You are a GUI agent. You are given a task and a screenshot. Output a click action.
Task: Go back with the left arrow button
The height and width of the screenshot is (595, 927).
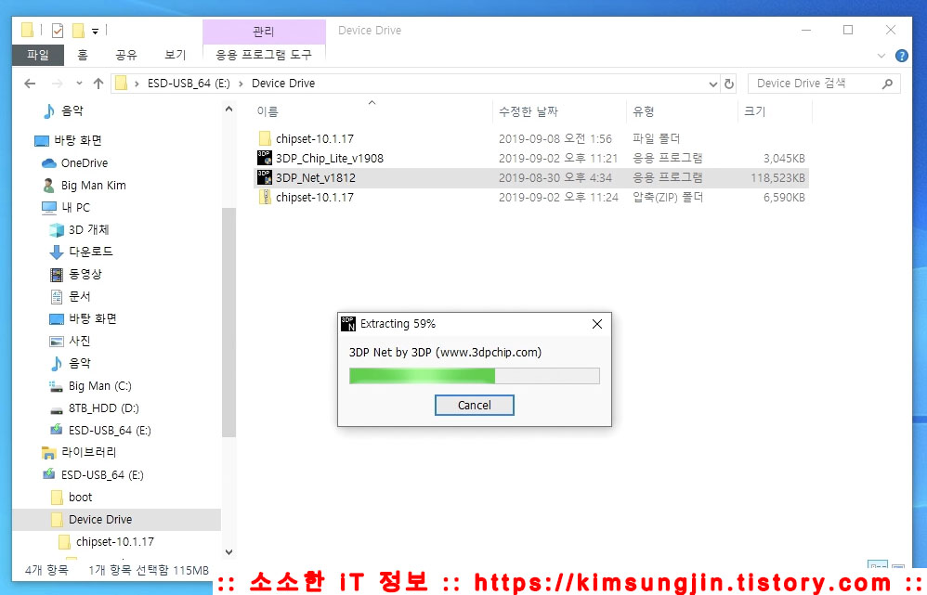(30, 84)
